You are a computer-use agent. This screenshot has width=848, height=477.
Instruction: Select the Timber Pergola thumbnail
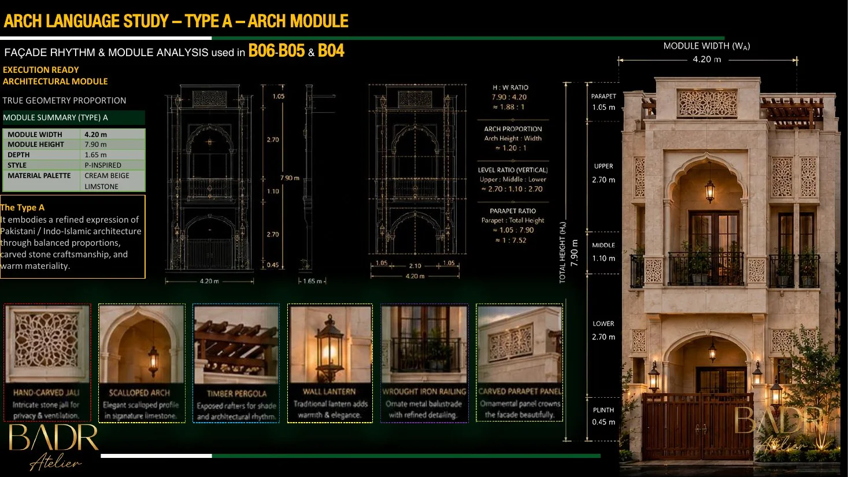[236, 363]
